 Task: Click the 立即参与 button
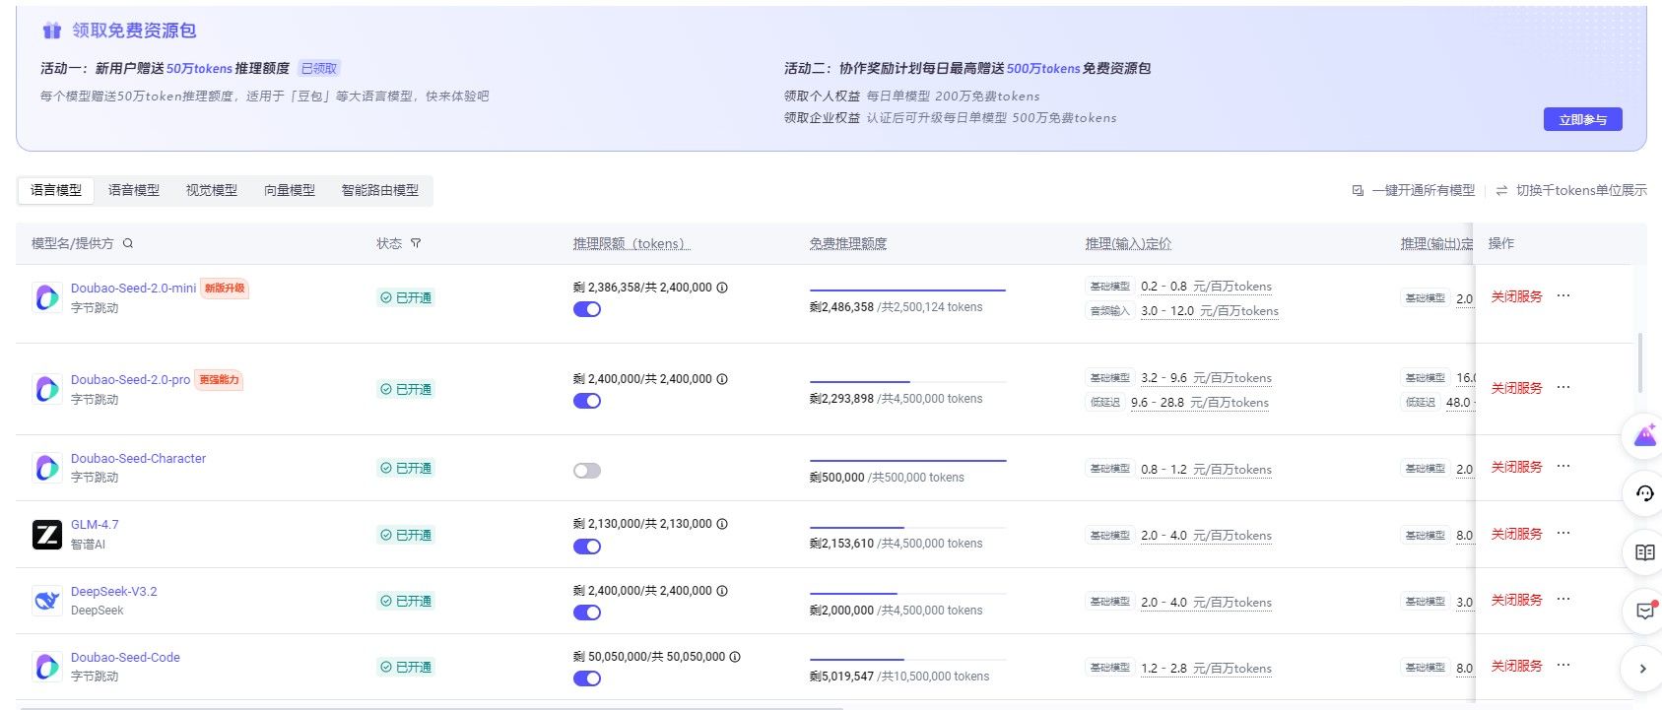click(1582, 119)
